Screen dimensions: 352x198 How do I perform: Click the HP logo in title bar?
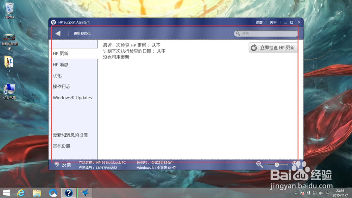[54, 22]
